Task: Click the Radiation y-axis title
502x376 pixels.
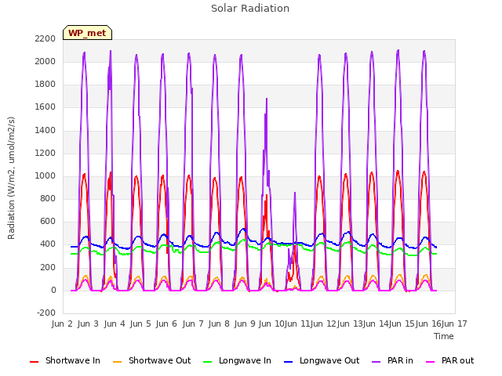Action: coord(11,178)
